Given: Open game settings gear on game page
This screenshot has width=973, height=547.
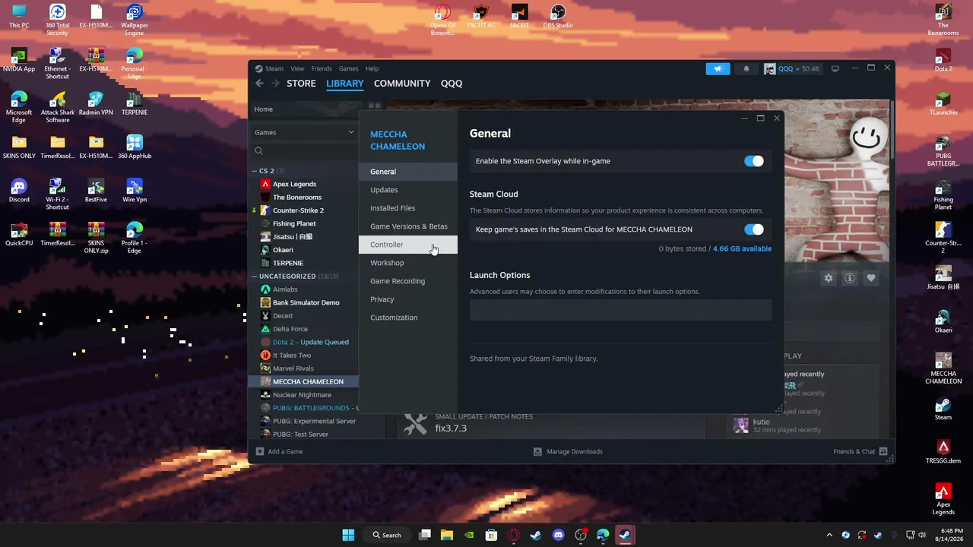Looking at the screenshot, I should point(829,278).
